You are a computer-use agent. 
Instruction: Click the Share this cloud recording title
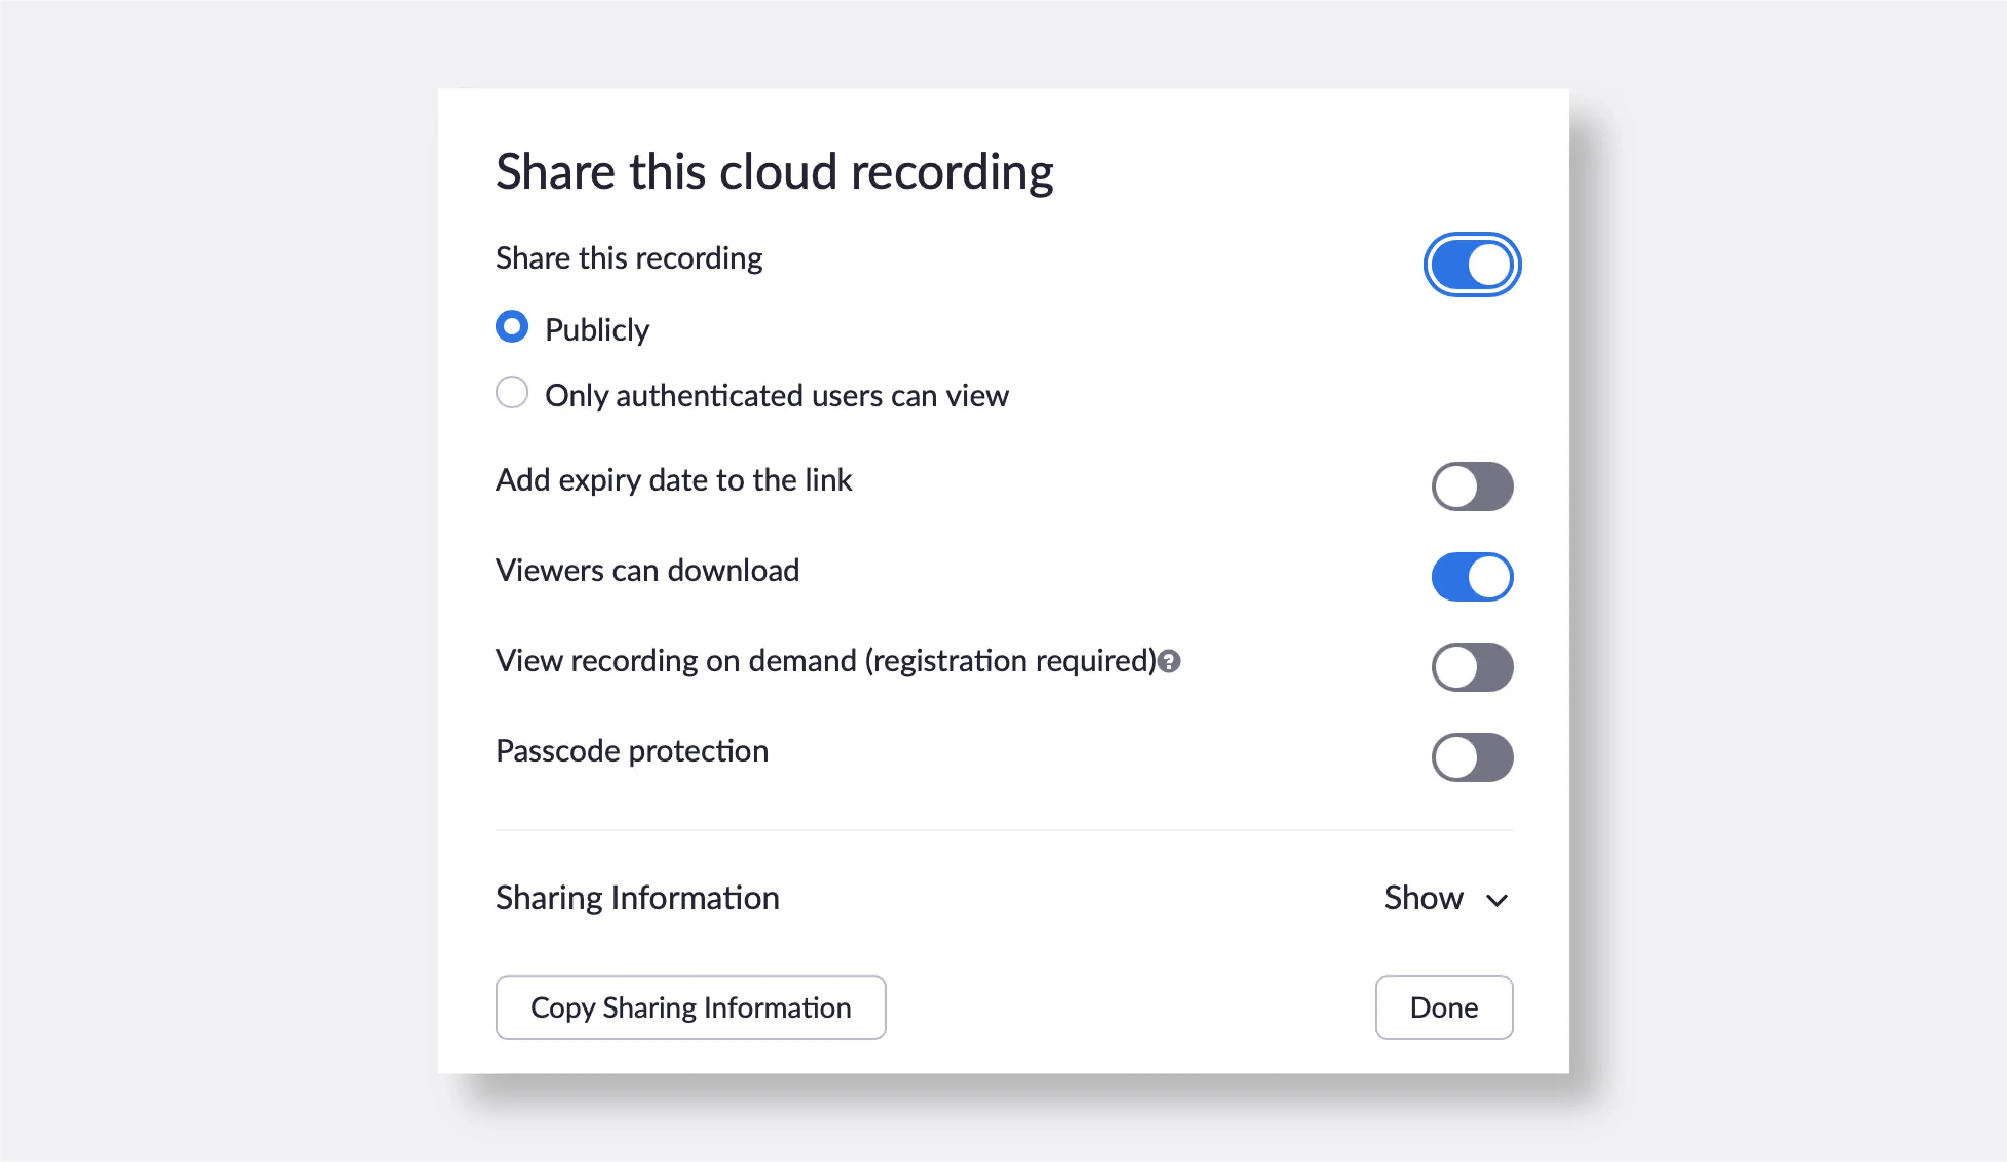(774, 172)
